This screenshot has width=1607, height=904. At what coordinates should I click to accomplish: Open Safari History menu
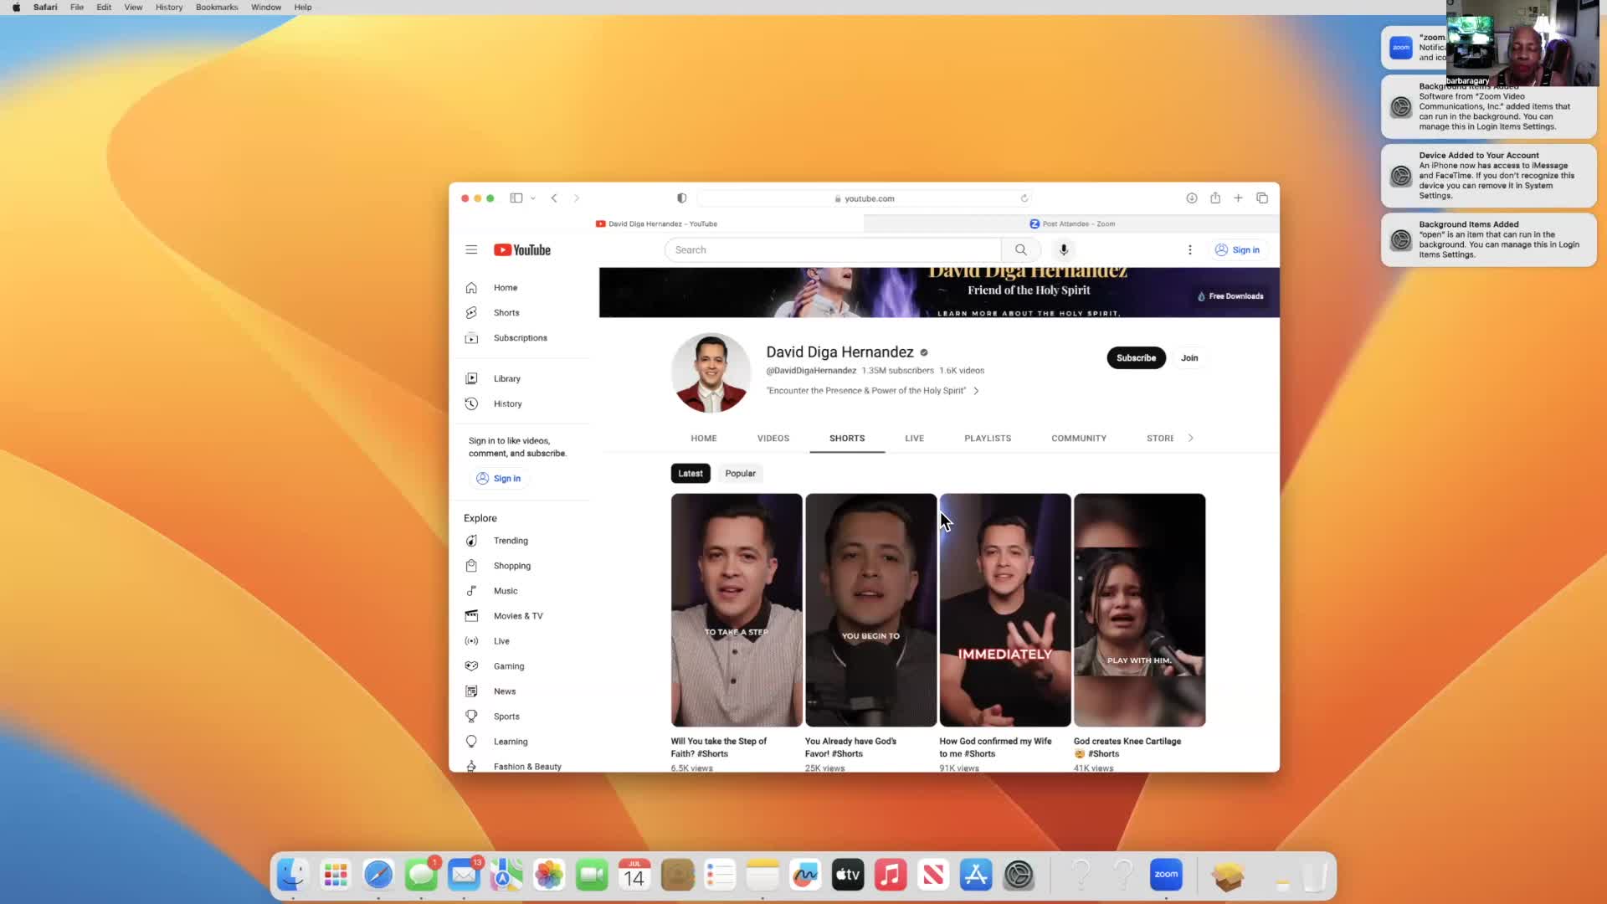[169, 7]
